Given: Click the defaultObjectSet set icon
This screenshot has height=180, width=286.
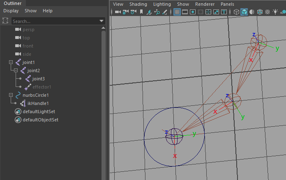Looking at the screenshot, I should tap(18, 120).
